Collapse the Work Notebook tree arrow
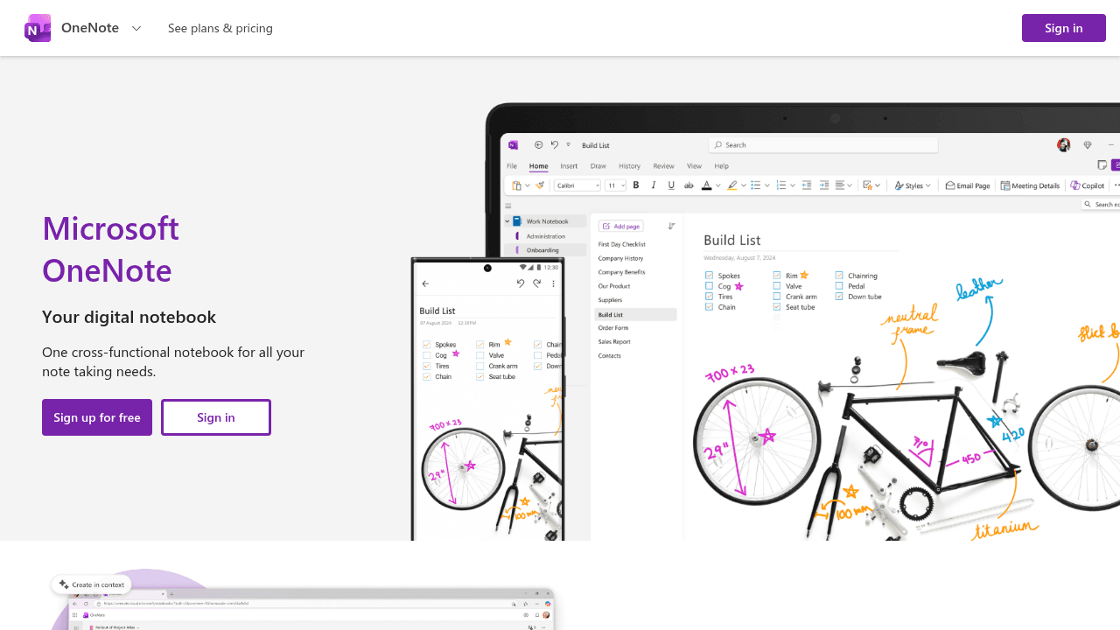Image resolution: width=1120 pixels, height=630 pixels. pyautogui.click(x=507, y=221)
